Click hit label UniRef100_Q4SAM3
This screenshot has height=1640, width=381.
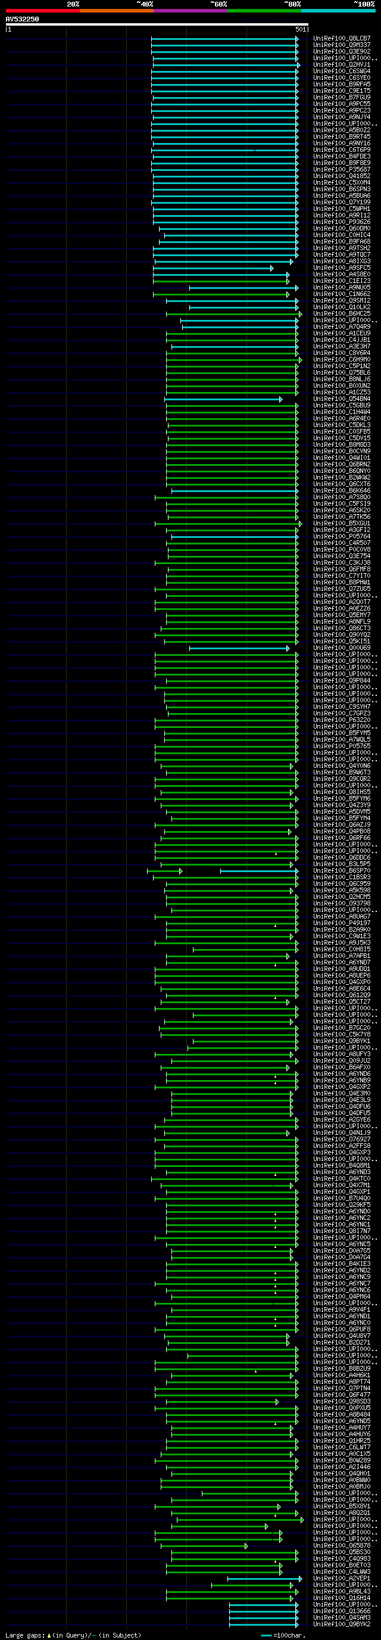coord(342,1618)
